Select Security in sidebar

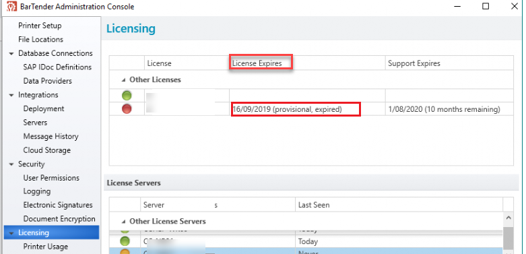click(x=31, y=164)
